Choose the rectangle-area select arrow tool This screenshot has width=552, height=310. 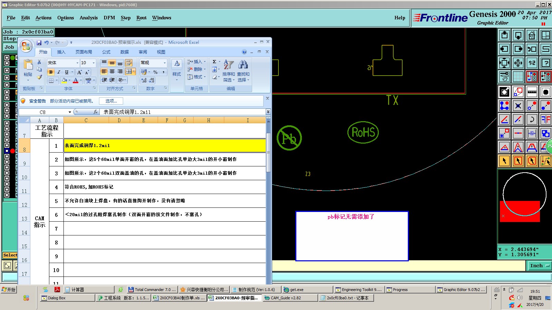pyautogui.click(x=518, y=161)
